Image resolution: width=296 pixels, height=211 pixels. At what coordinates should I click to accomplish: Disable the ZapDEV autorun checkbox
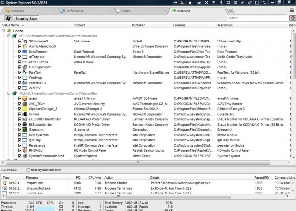pos(20,88)
